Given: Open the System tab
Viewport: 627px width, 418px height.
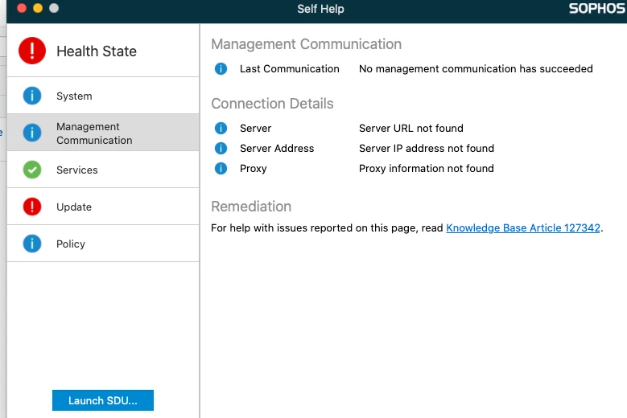Looking at the screenshot, I should [74, 96].
